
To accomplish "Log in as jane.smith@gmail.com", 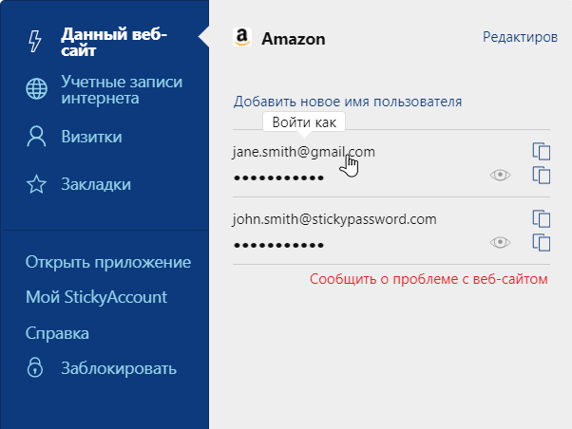I will [x=304, y=152].
